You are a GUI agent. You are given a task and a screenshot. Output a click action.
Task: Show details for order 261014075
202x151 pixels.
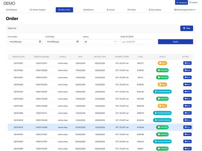(x=187, y=127)
